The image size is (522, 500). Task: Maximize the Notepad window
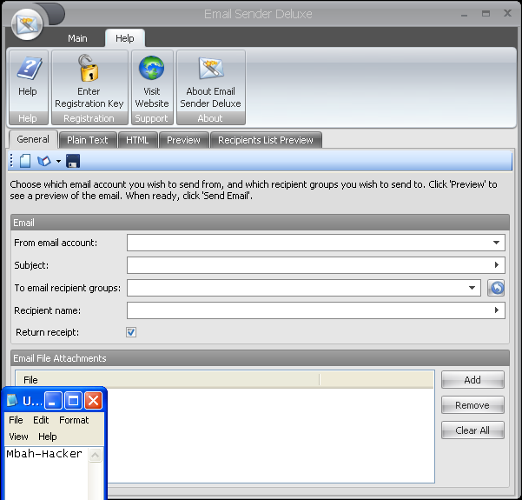click(x=73, y=400)
